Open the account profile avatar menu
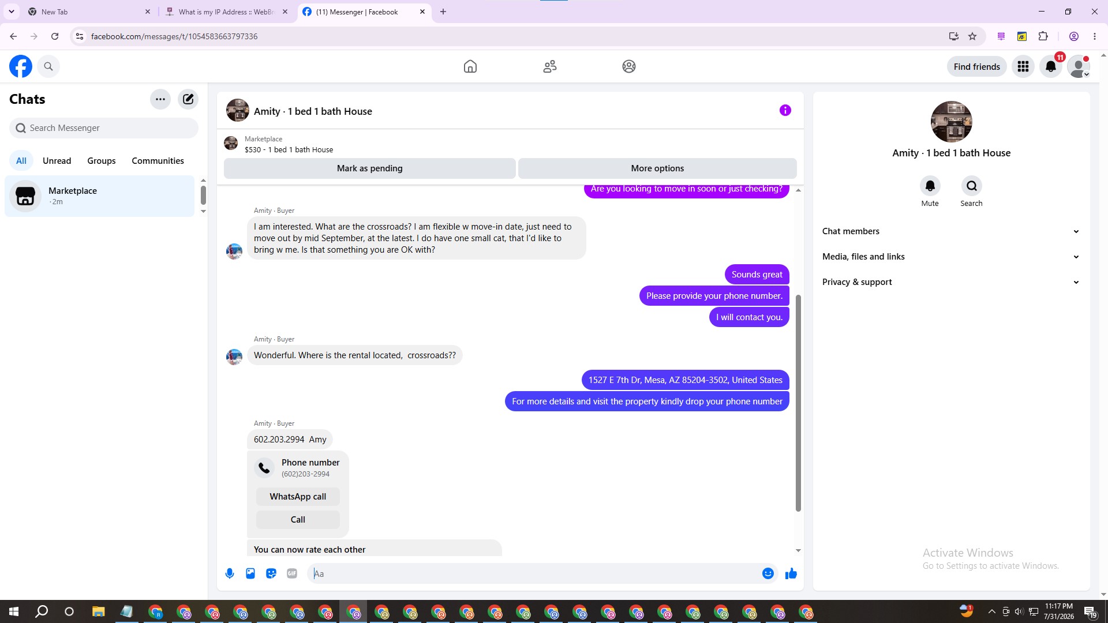The height and width of the screenshot is (623, 1108). coord(1079,66)
